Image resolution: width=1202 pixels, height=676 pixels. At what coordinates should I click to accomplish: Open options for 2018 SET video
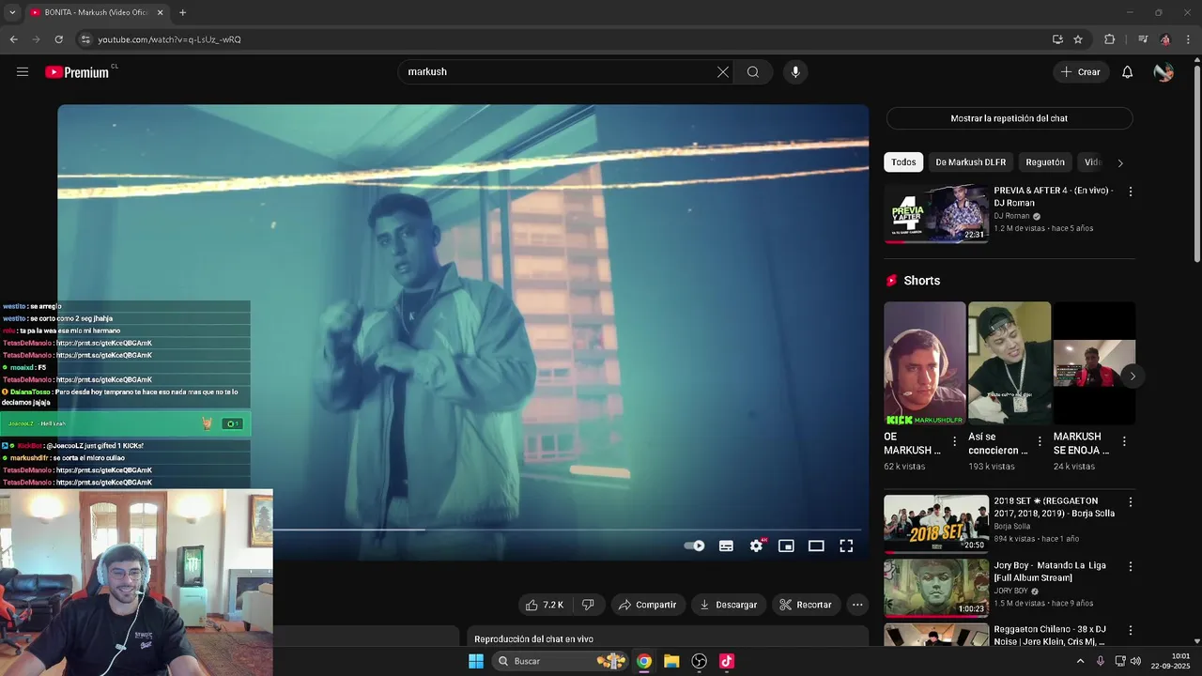click(x=1131, y=502)
